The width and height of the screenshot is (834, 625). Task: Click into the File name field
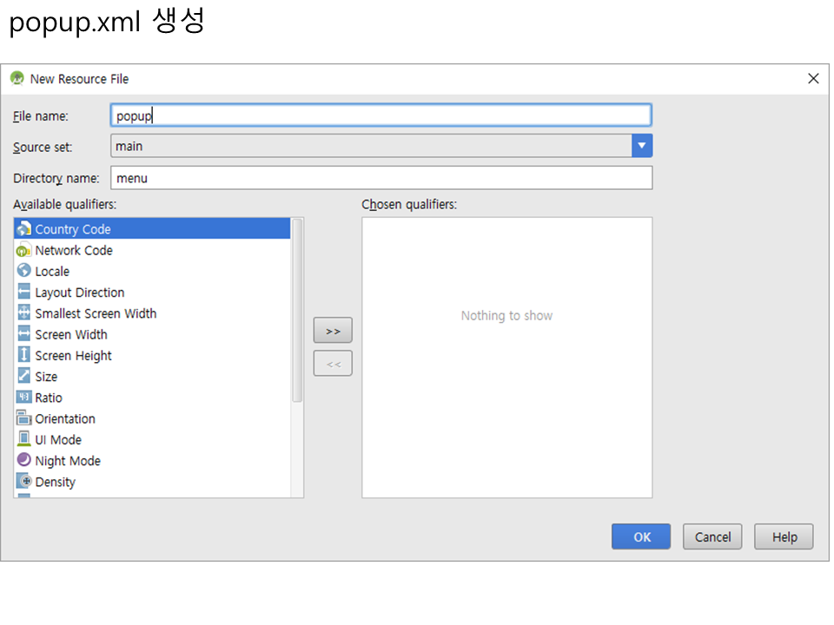click(381, 115)
